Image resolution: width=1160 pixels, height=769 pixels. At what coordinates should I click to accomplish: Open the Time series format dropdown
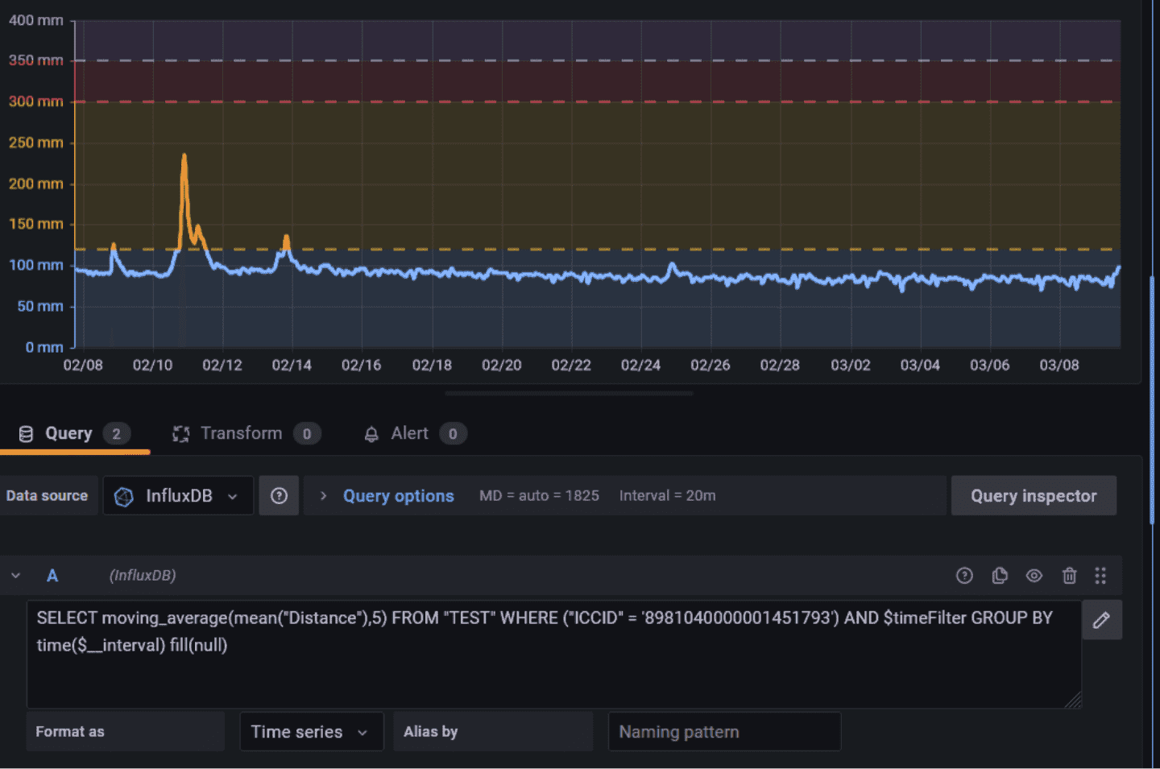(x=311, y=732)
